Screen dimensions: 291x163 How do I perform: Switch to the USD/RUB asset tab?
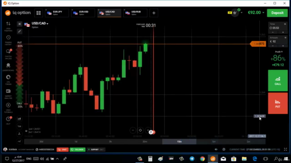[135, 13]
